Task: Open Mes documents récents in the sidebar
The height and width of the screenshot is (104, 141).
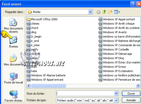Action: coord(13,26)
